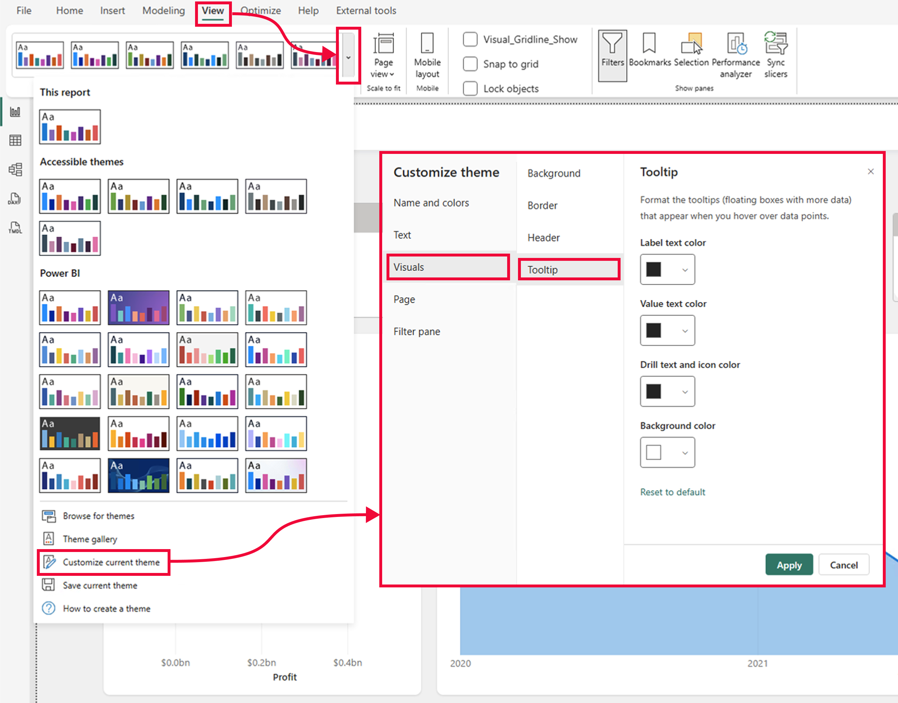Open the Model view from the sidebar
The height and width of the screenshot is (703, 898).
[x=15, y=169]
